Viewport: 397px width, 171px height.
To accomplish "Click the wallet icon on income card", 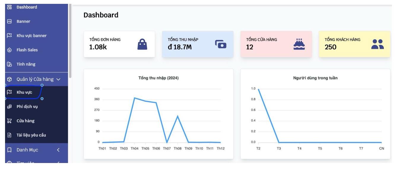I will tap(220, 44).
